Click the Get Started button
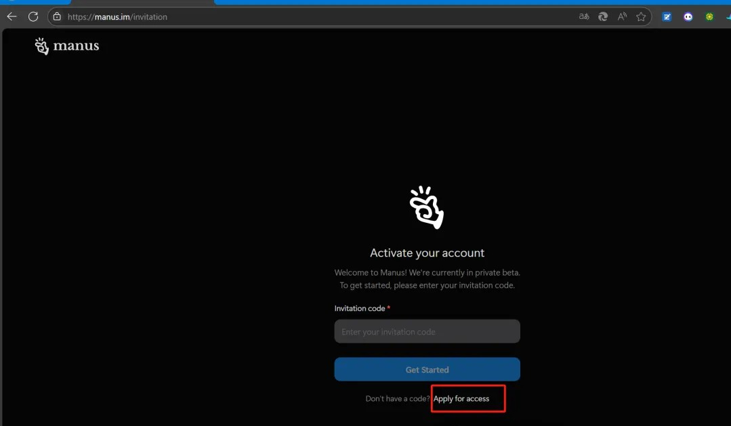Viewport: 731px width, 426px height. click(427, 369)
